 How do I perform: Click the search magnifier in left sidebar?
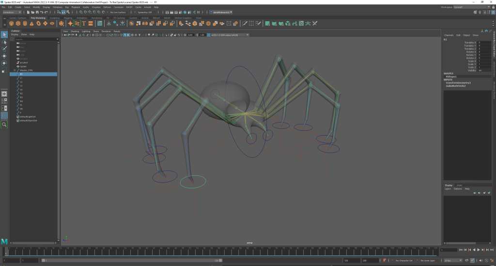(4, 125)
